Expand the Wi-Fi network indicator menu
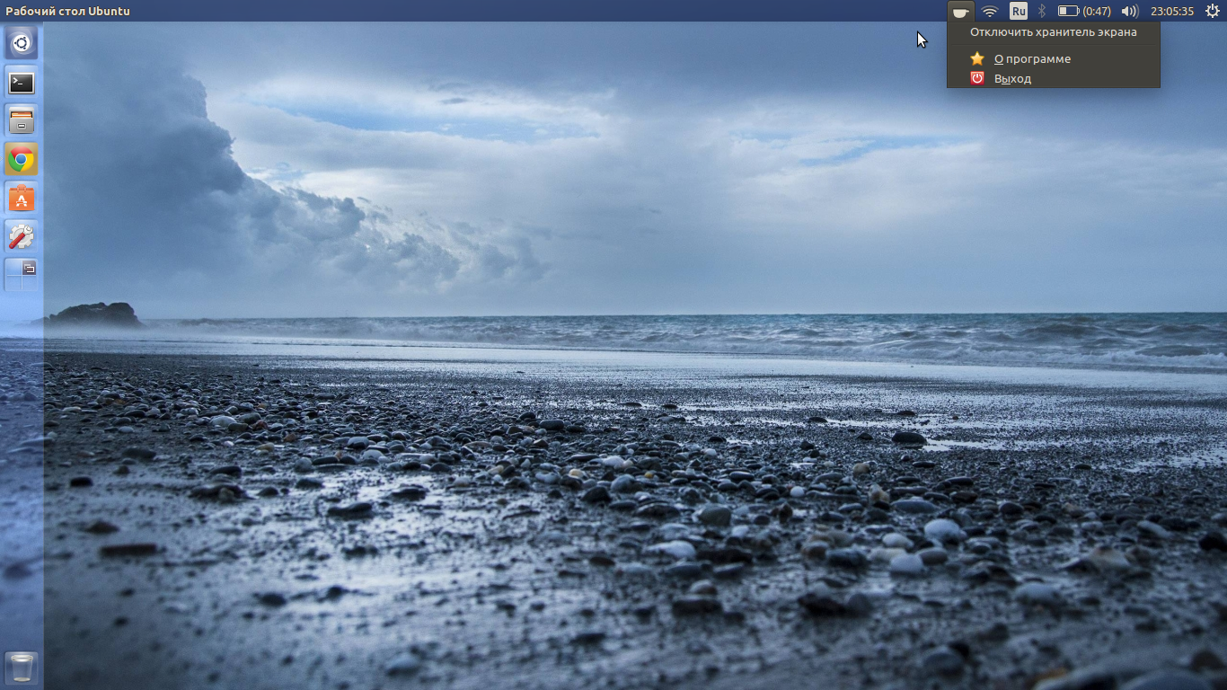 point(990,12)
